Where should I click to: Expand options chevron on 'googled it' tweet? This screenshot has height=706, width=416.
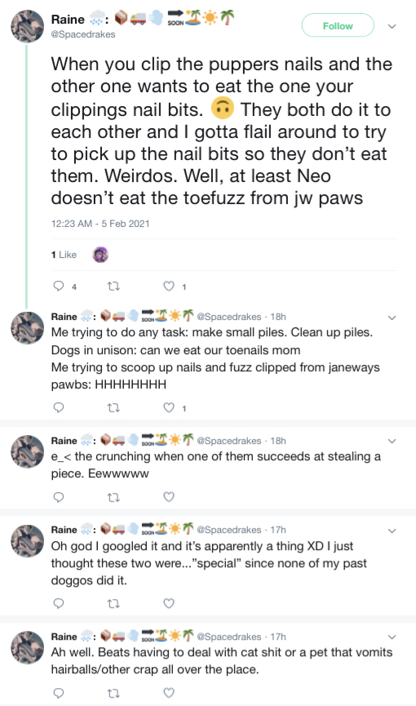pyautogui.click(x=392, y=531)
